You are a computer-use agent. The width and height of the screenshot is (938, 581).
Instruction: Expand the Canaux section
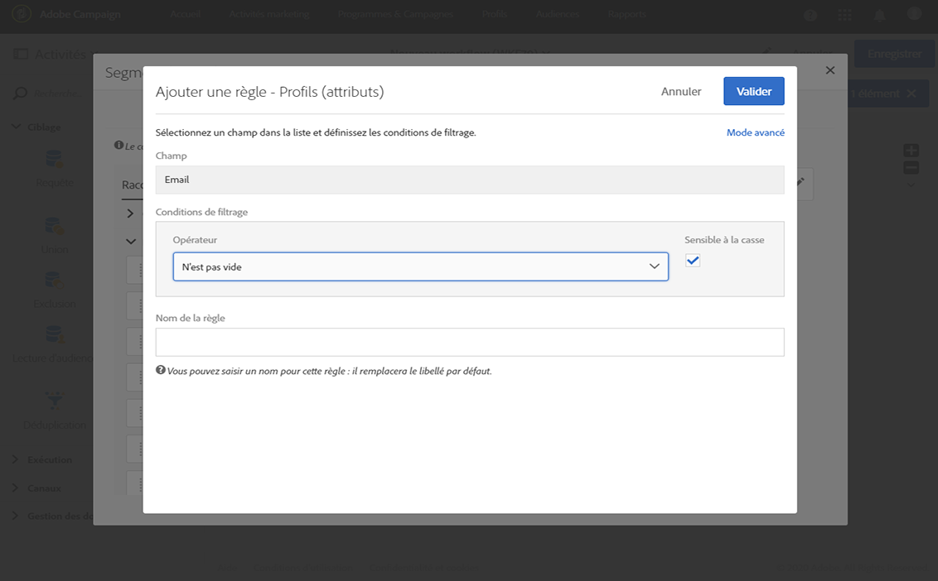(x=43, y=488)
